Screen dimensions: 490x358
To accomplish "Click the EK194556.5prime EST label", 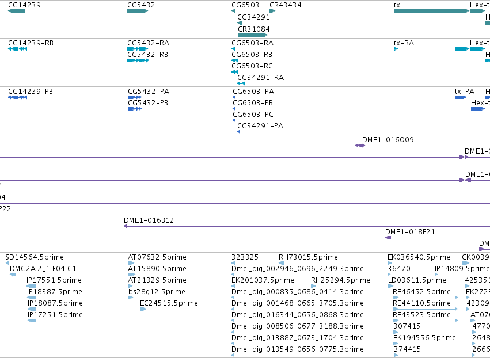I will pos(424,338).
